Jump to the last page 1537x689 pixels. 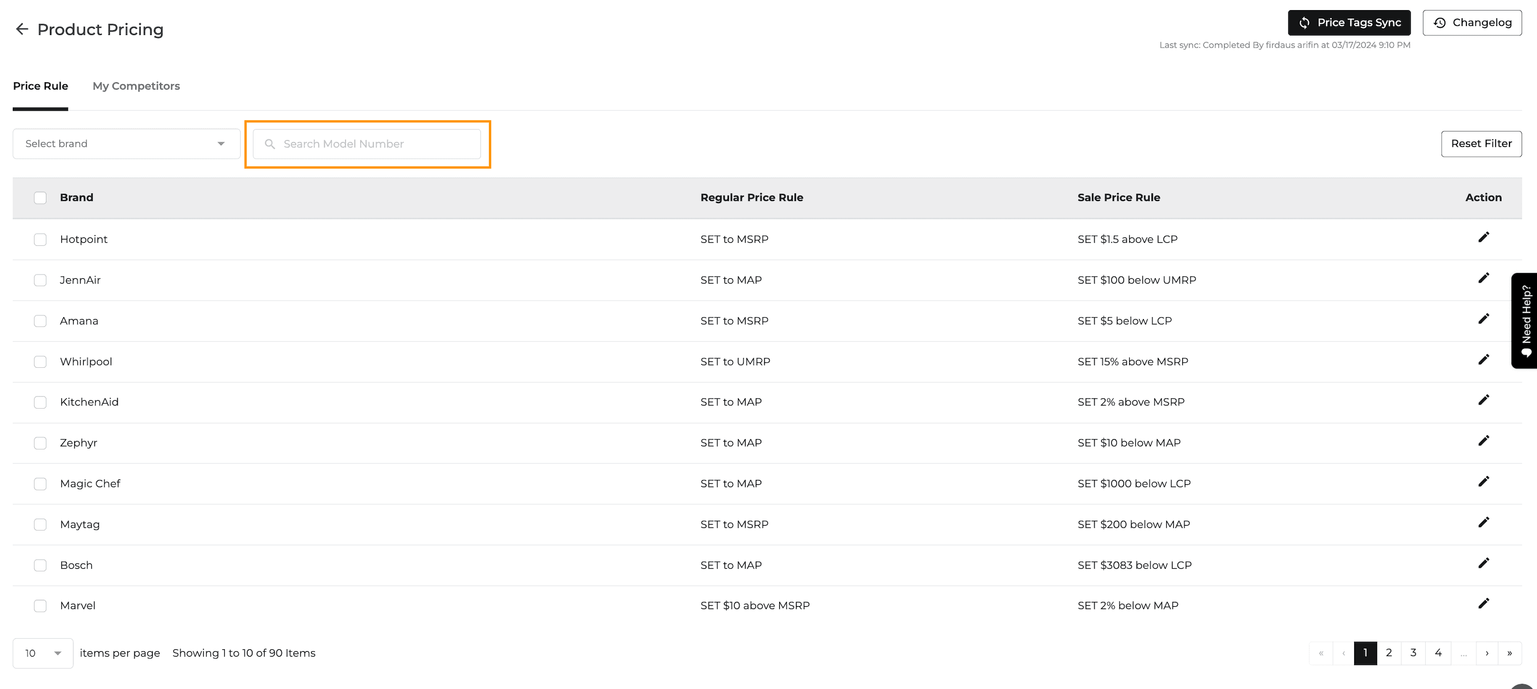pyautogui.click(x=1509, y=653)
